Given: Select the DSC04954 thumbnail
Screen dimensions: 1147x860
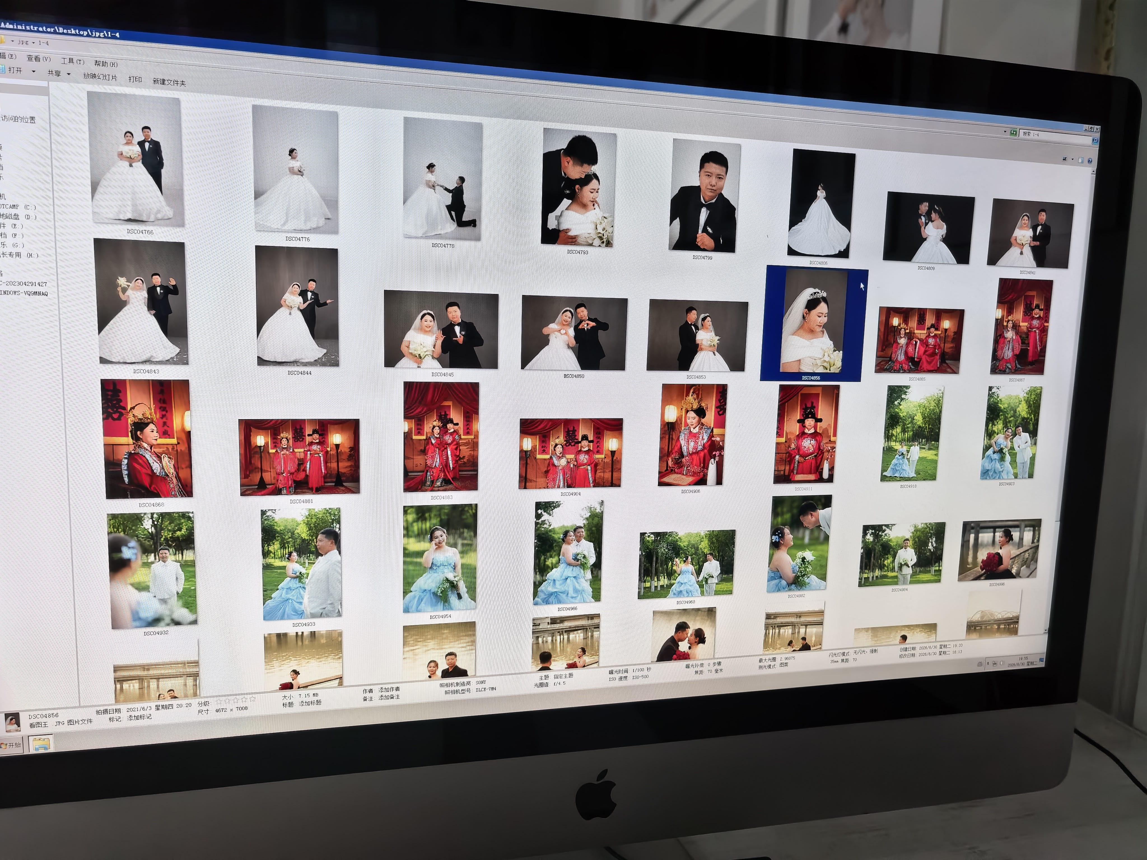Looking at the screenshot, I should coord(440,558).
